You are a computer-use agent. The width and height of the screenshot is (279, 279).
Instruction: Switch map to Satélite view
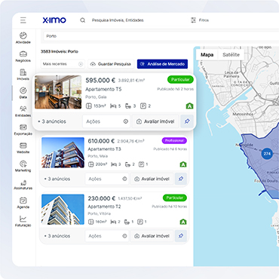tap(231, 55)
